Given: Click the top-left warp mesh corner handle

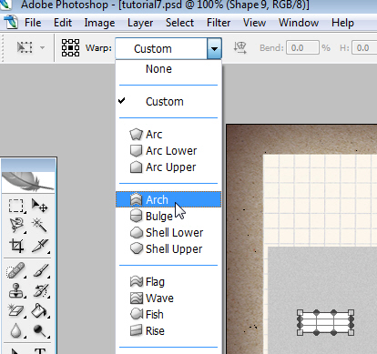Looking at the screenshot, I should [x=300, y=313].
